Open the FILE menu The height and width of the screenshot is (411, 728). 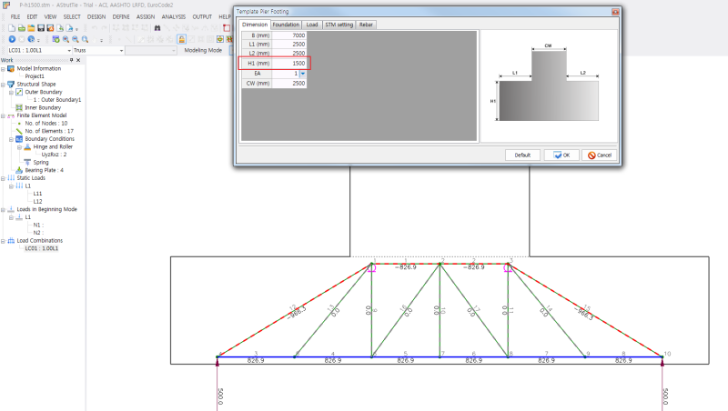[15, 16]
